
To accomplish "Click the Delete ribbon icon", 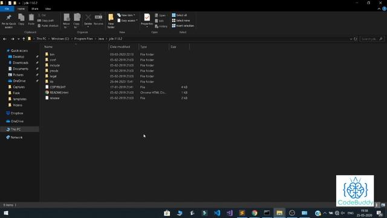I will (88, 20).
